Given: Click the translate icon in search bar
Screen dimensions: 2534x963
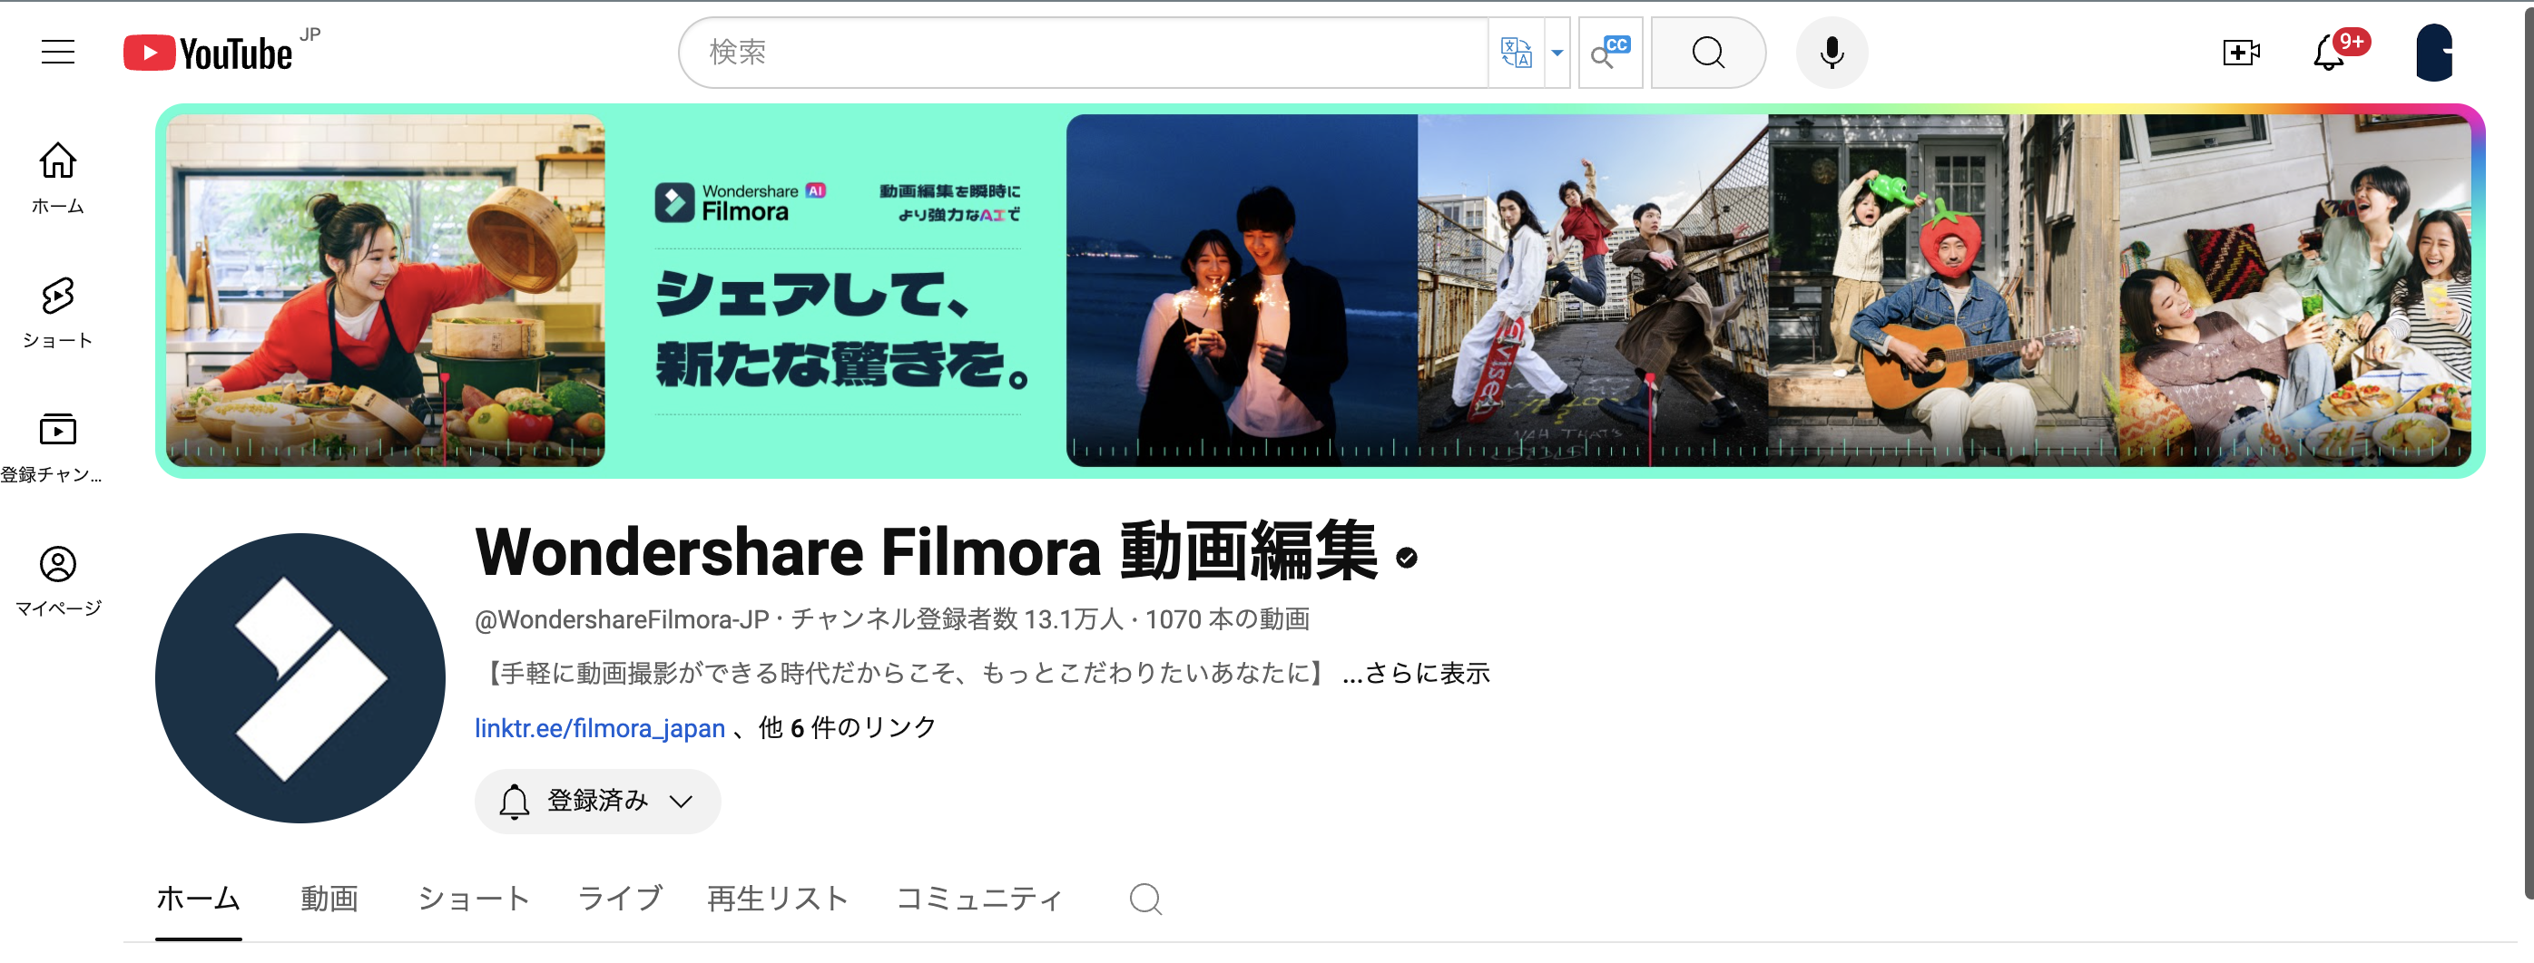Looking at the screenshot, I should point(1516,53).
